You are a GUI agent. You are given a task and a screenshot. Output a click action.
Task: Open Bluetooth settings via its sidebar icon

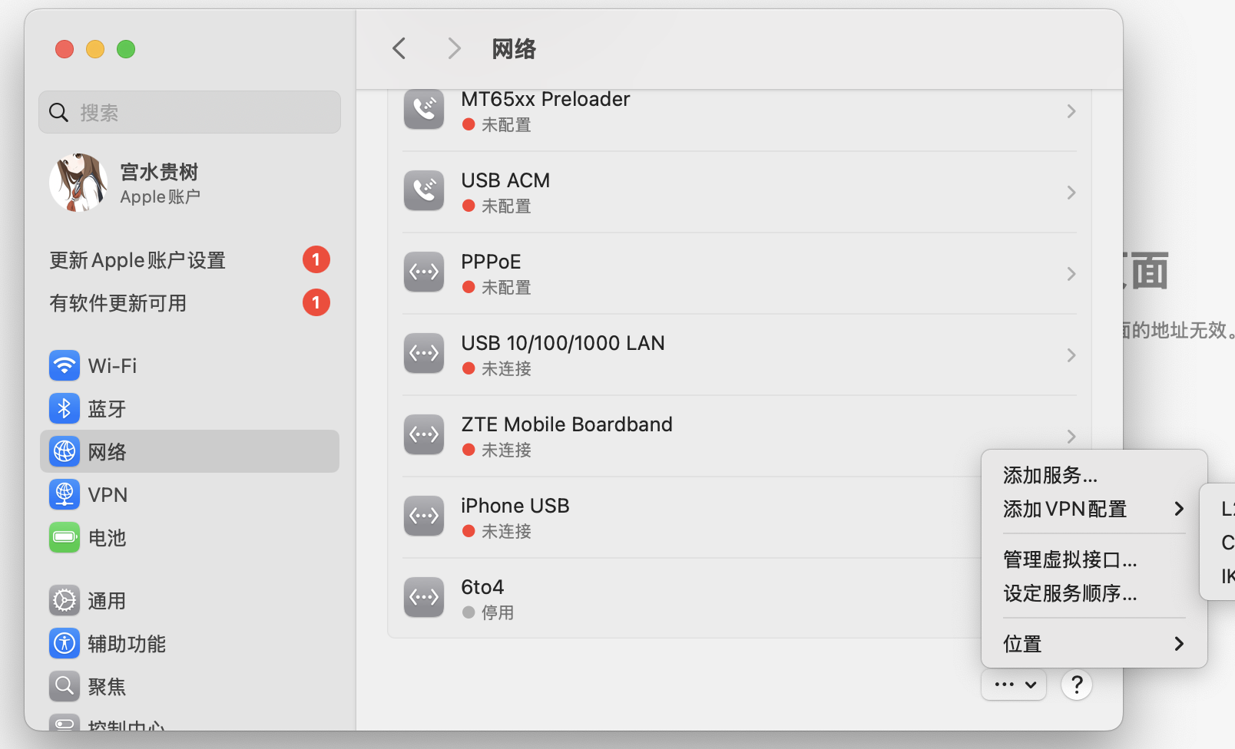pyautogui.click(x=65, y=408)
